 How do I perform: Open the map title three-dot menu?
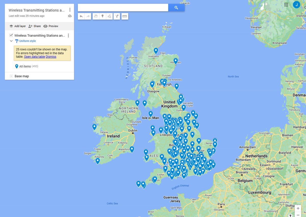70,10
